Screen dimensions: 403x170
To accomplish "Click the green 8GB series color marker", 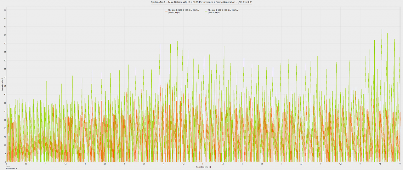I will click(x=206, y=10).
